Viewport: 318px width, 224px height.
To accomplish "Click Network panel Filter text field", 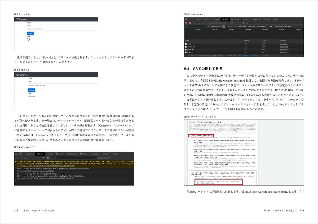I will 195,26.
